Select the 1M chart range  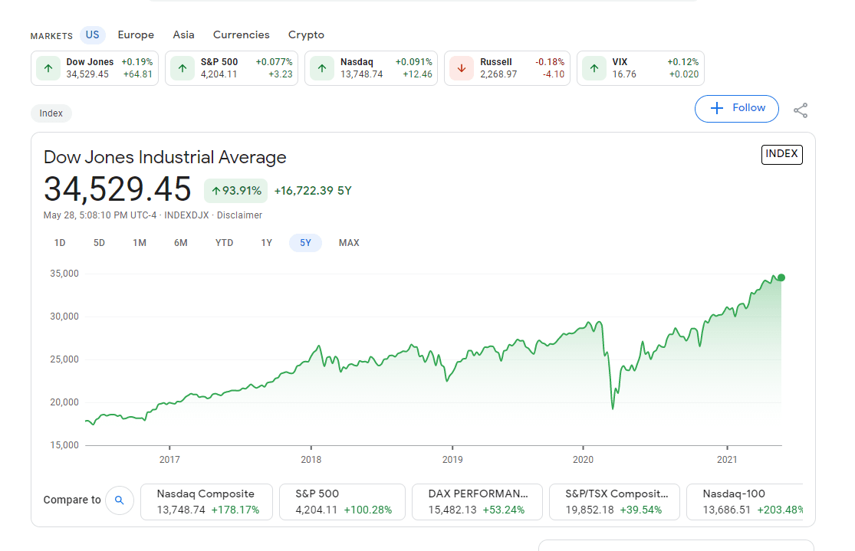[140, 242]
